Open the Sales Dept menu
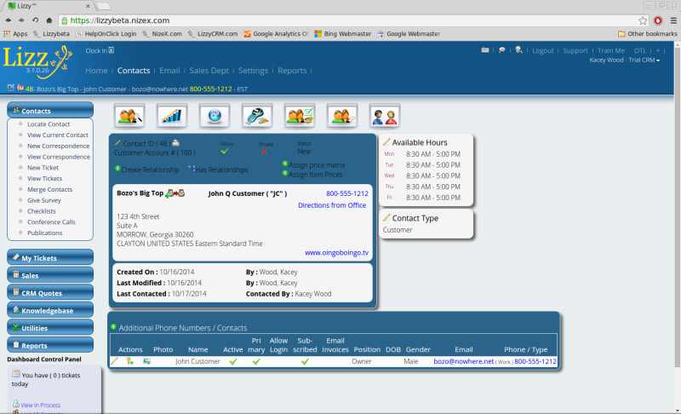This screenshot has width=681, height=414. tap(209, 71)
